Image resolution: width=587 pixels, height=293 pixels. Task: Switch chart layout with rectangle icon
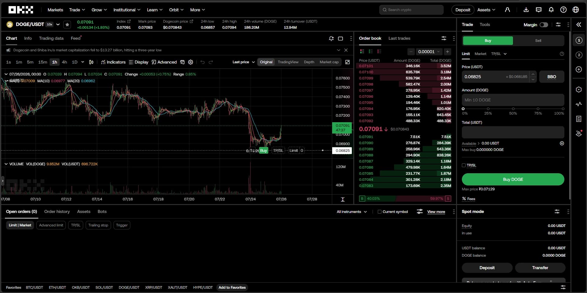(340, 38)
